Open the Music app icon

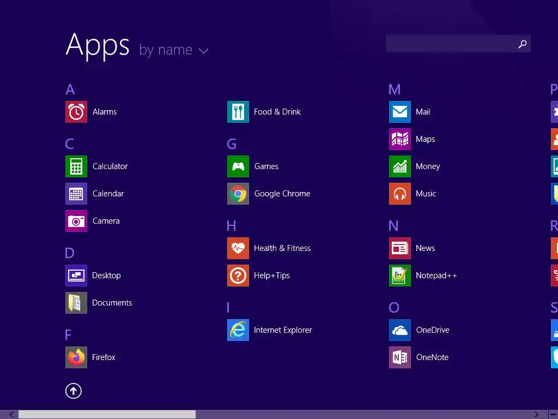click(x=400, y=194)
